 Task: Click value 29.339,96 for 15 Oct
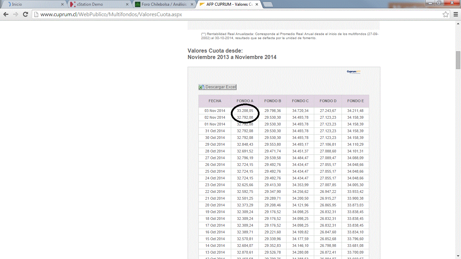pyautogui.click(x=273, y=239)
